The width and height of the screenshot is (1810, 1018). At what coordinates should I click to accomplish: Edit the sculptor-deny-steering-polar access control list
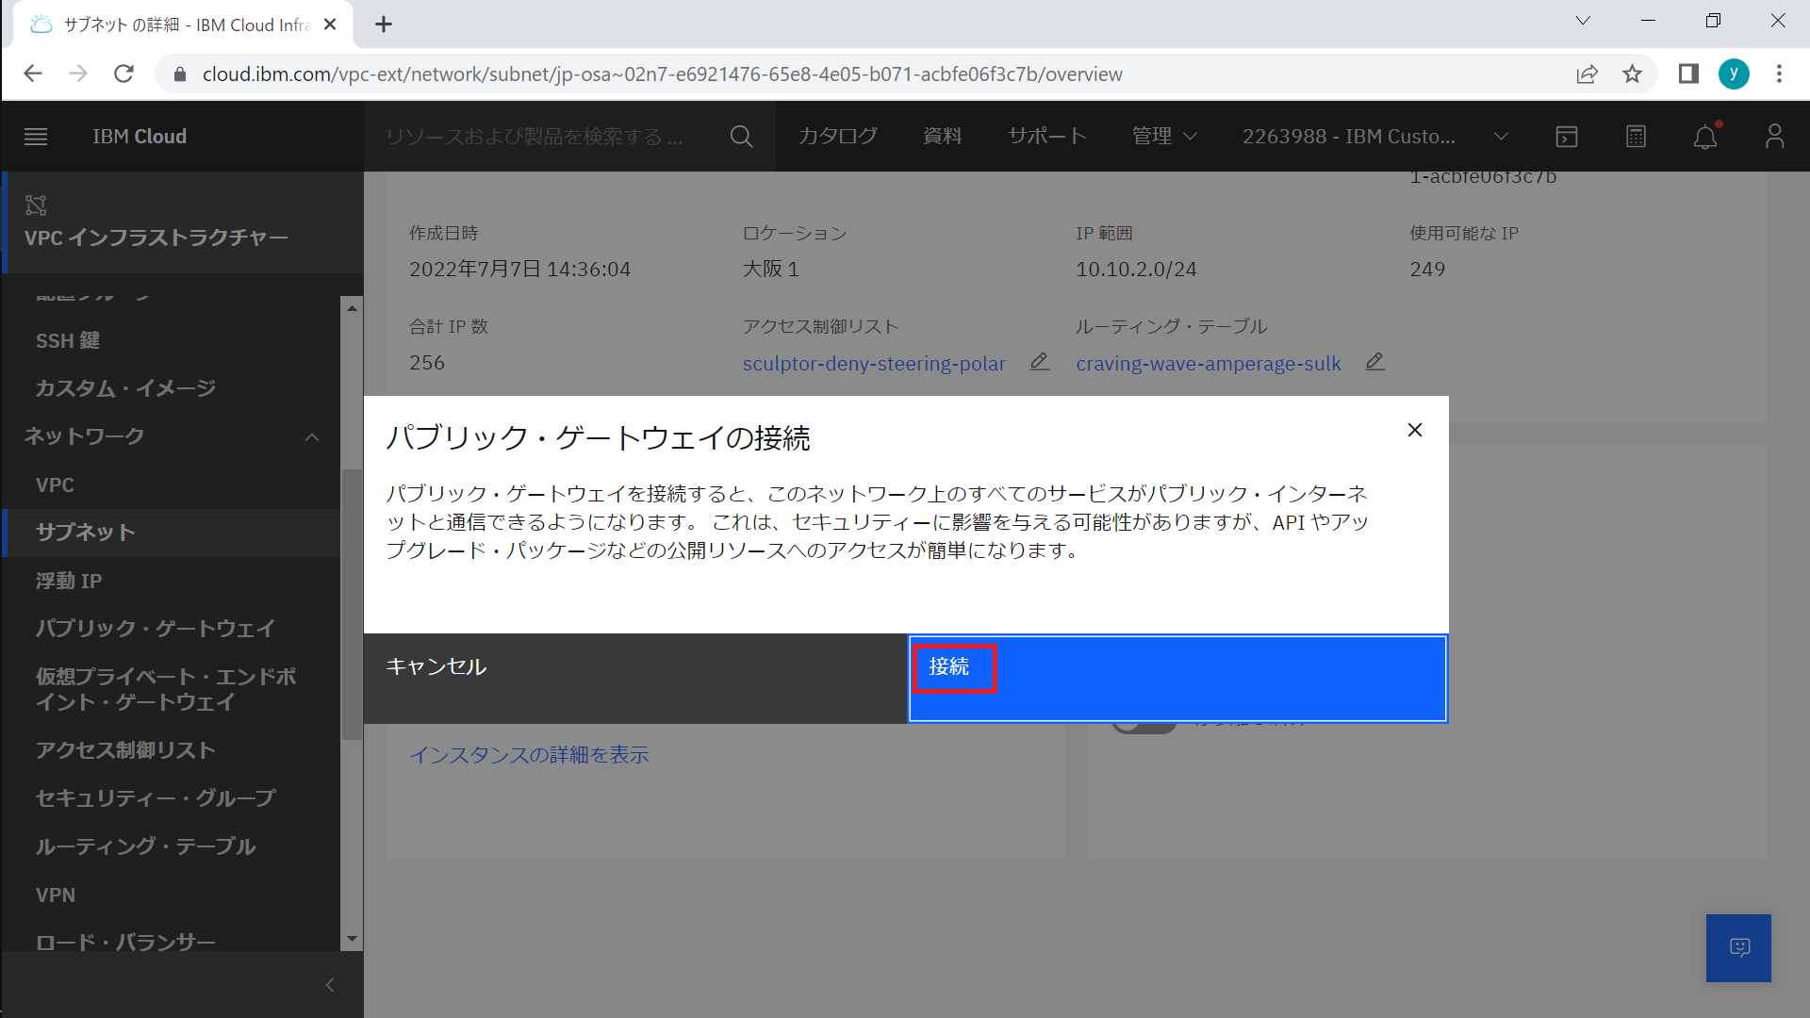(1039, 362)
